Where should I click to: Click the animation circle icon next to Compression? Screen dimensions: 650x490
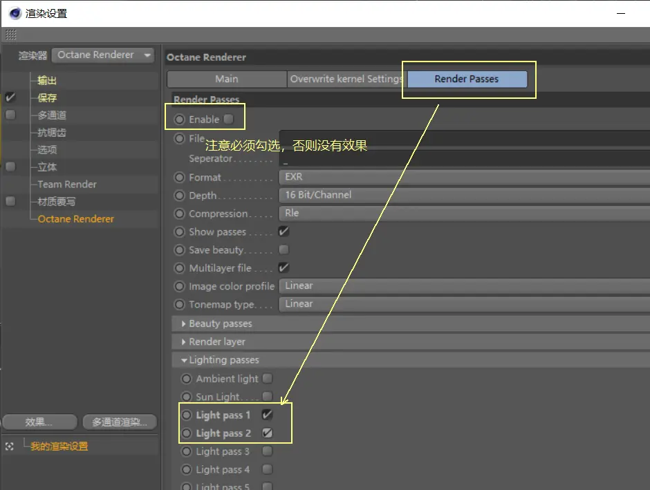pyautogui.click(x=179, y=214)
